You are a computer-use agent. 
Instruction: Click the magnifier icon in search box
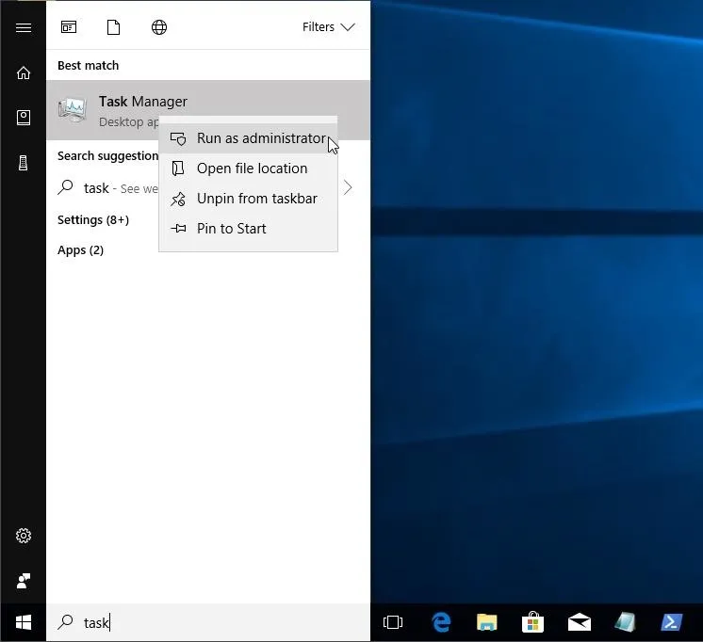coord(65,622)
